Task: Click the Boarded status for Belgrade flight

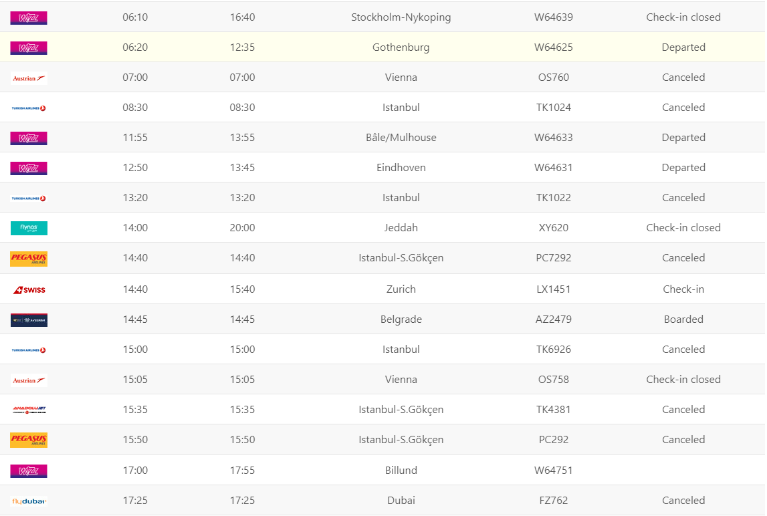Action: pos(683,319)
